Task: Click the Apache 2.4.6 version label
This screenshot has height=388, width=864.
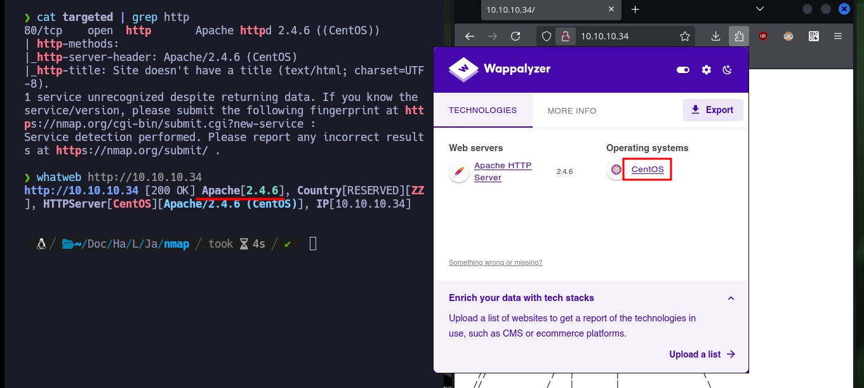Action: tap(564, 171)
